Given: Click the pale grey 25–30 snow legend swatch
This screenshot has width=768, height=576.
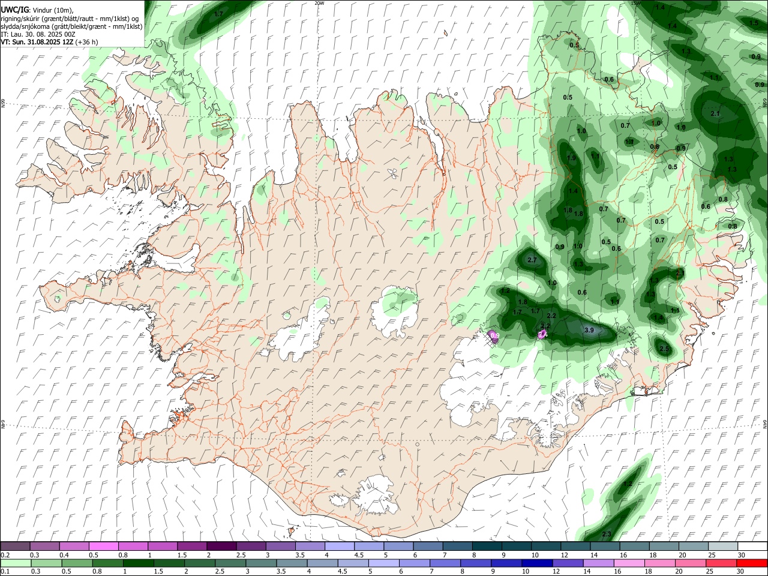Looking at the screenshot, I should [x=723, y=547].
